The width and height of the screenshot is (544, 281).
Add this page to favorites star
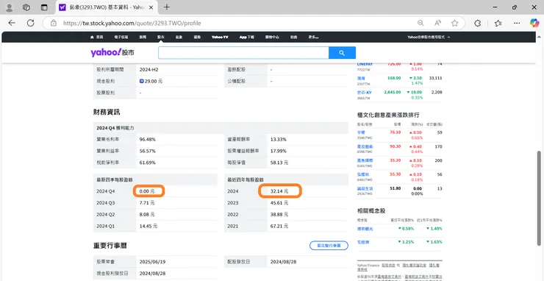tap(455, 24)
